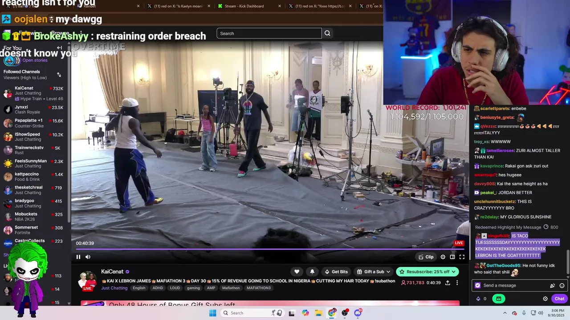The image size is (570, 320).
Task: Click the celebration icon in chat input
Action: [x=553, y=285]
